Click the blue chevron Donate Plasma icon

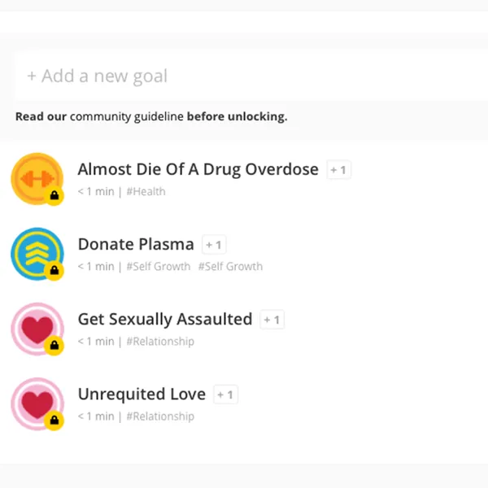(x=37, y=254)
